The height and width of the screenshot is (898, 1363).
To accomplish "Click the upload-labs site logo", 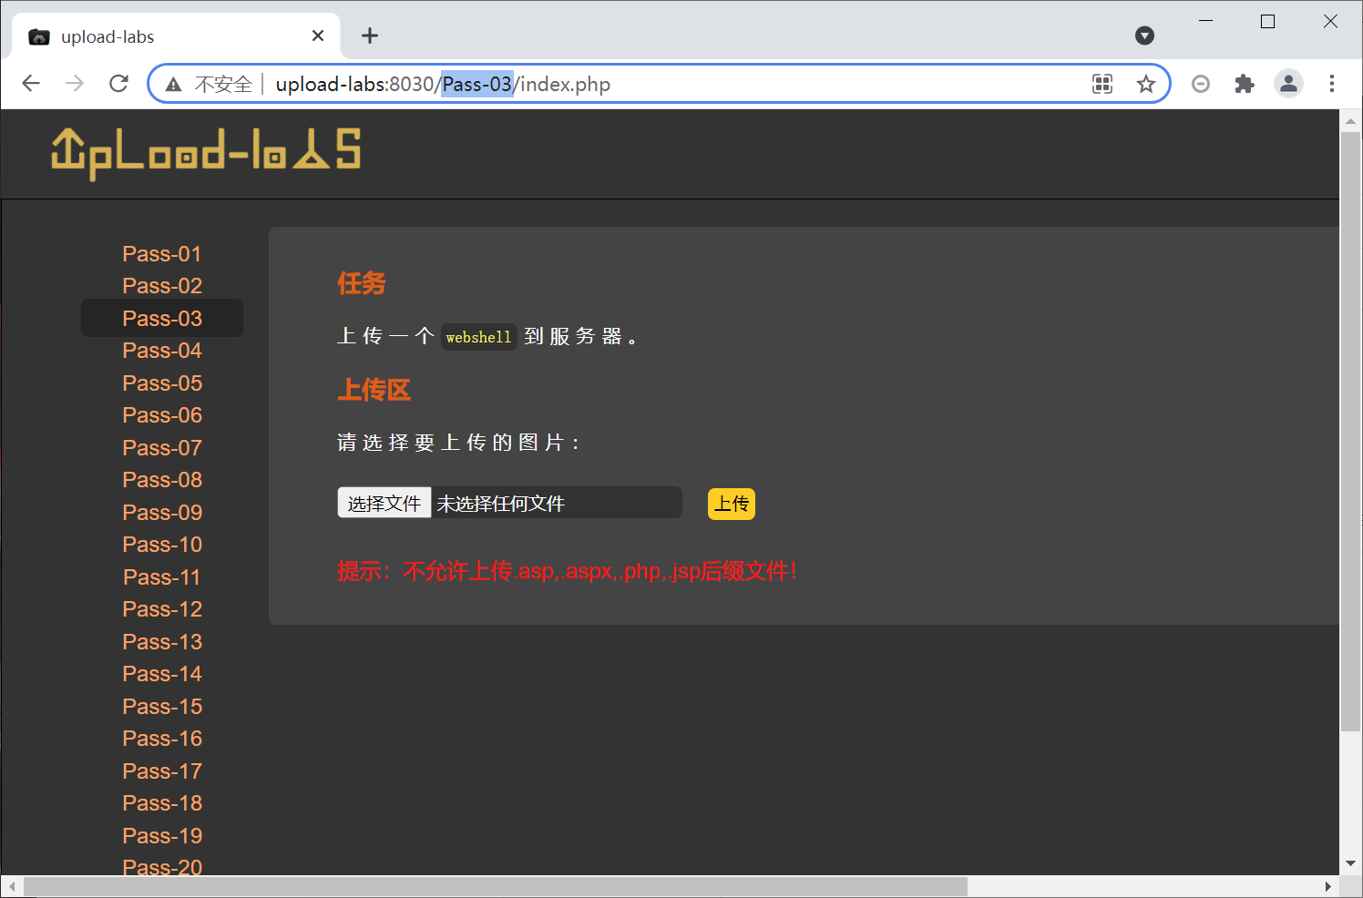I will pyautogui.click(x=205, y=153).
